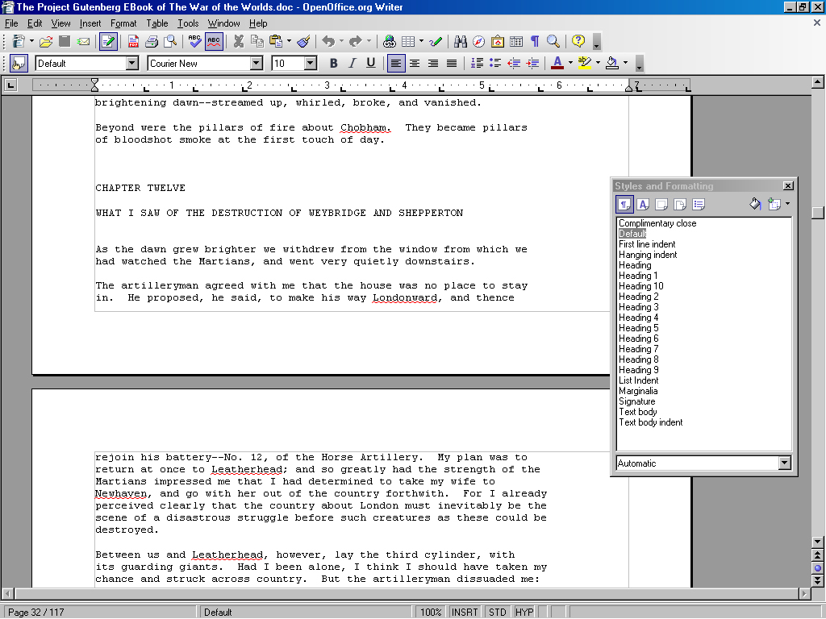Open the Font Name dropdown Courier New

(257, 64)
